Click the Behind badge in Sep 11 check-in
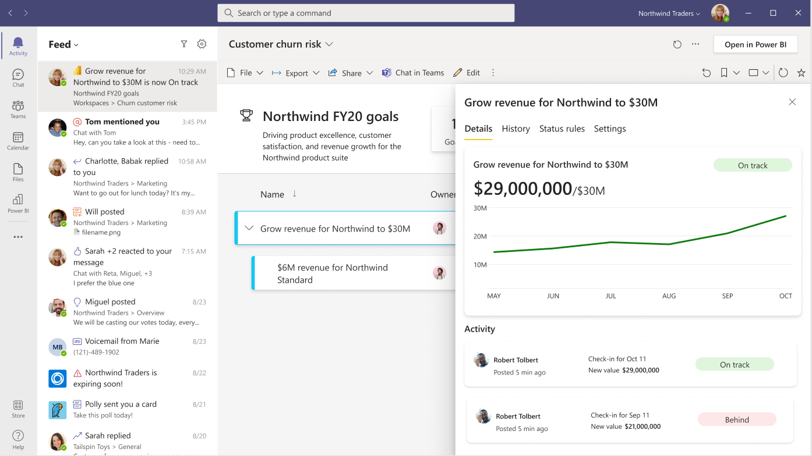 click(x=737, y=419)
